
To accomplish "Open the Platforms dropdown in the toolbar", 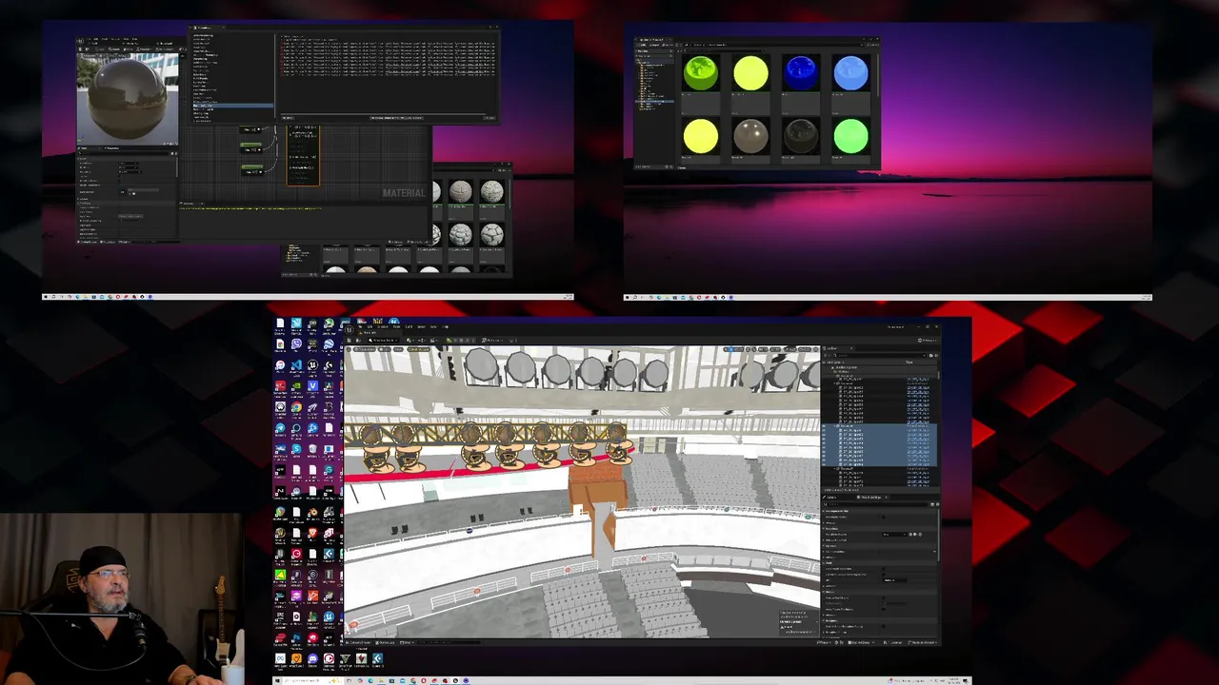I will coord(493,340).
